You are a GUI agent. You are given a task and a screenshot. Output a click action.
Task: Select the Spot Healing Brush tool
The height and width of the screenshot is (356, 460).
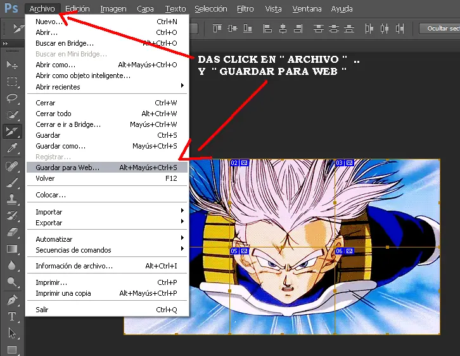tap(12, 166)
